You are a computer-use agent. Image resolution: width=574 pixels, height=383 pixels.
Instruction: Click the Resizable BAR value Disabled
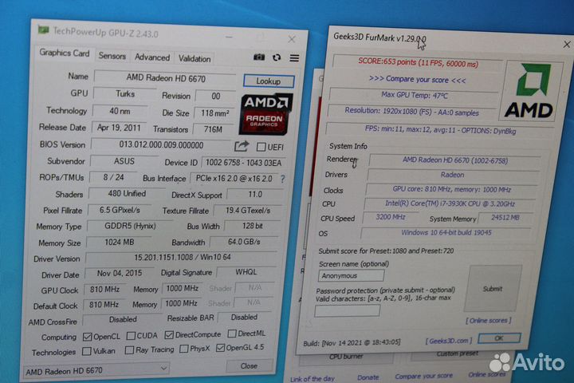[x=244, y=318]
